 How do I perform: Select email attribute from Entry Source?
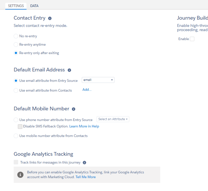coord(16,81)
